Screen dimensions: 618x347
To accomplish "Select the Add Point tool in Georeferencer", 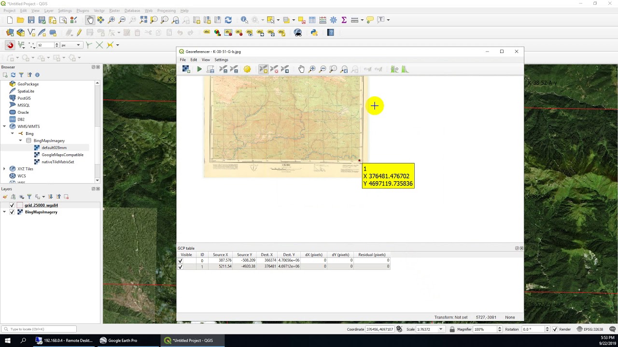I will click(x=263, y=69).
